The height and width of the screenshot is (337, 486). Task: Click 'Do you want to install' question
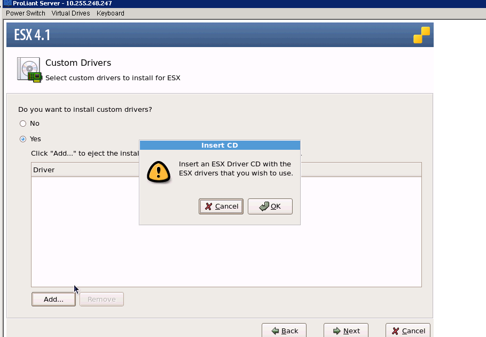(x=85, y=110)
